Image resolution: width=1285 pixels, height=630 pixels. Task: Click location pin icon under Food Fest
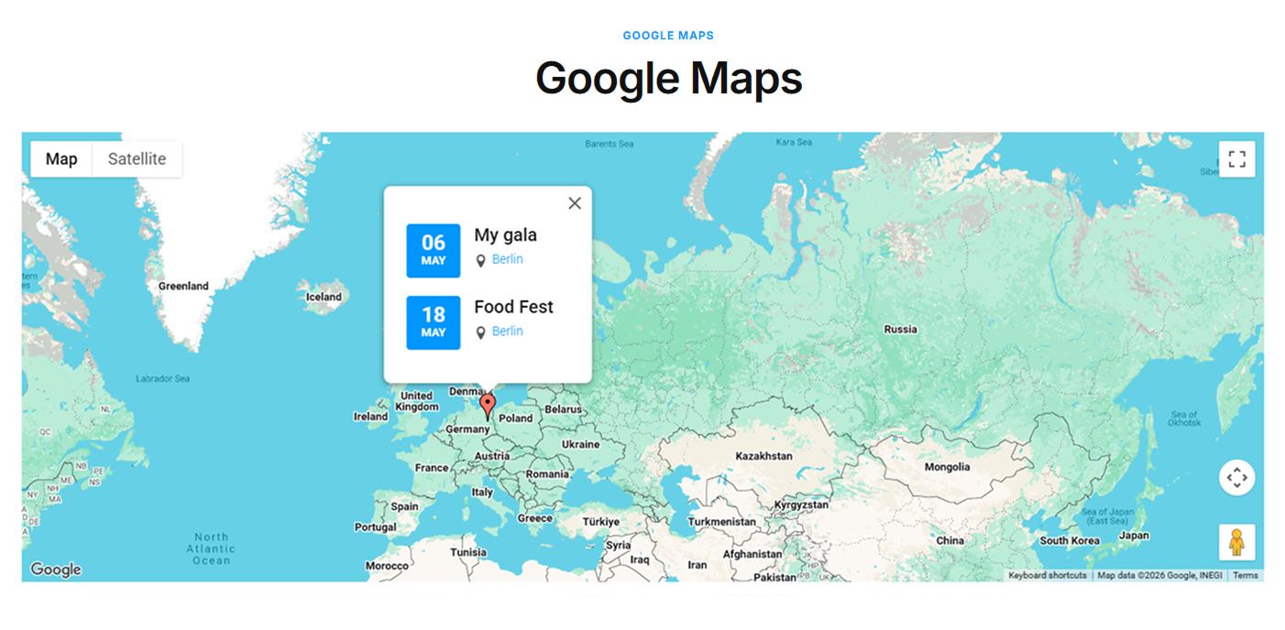tap(480, 333)
